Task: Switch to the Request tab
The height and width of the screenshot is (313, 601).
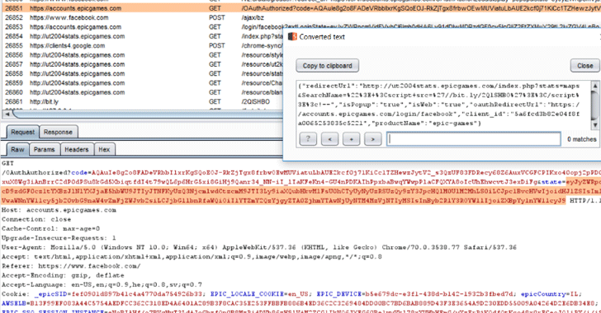Action: click(22, 132)
